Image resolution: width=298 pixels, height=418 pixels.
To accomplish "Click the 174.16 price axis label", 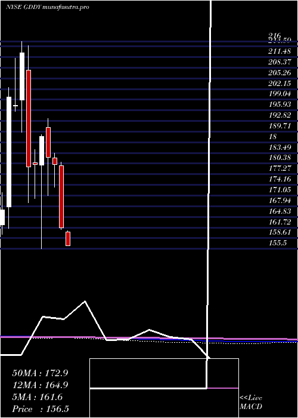I will [x=280, y=179].
